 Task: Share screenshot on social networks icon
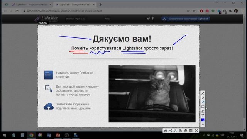click(x=171, y=131)
